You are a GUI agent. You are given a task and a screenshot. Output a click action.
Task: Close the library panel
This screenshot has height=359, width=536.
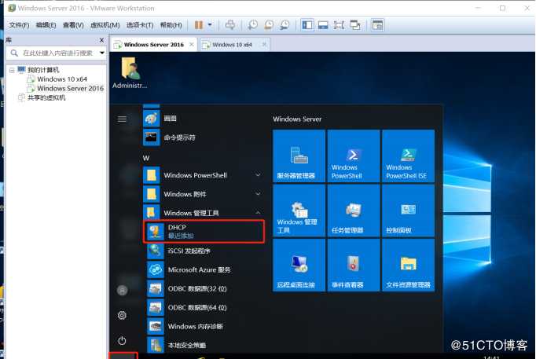[x=101, y=40]
